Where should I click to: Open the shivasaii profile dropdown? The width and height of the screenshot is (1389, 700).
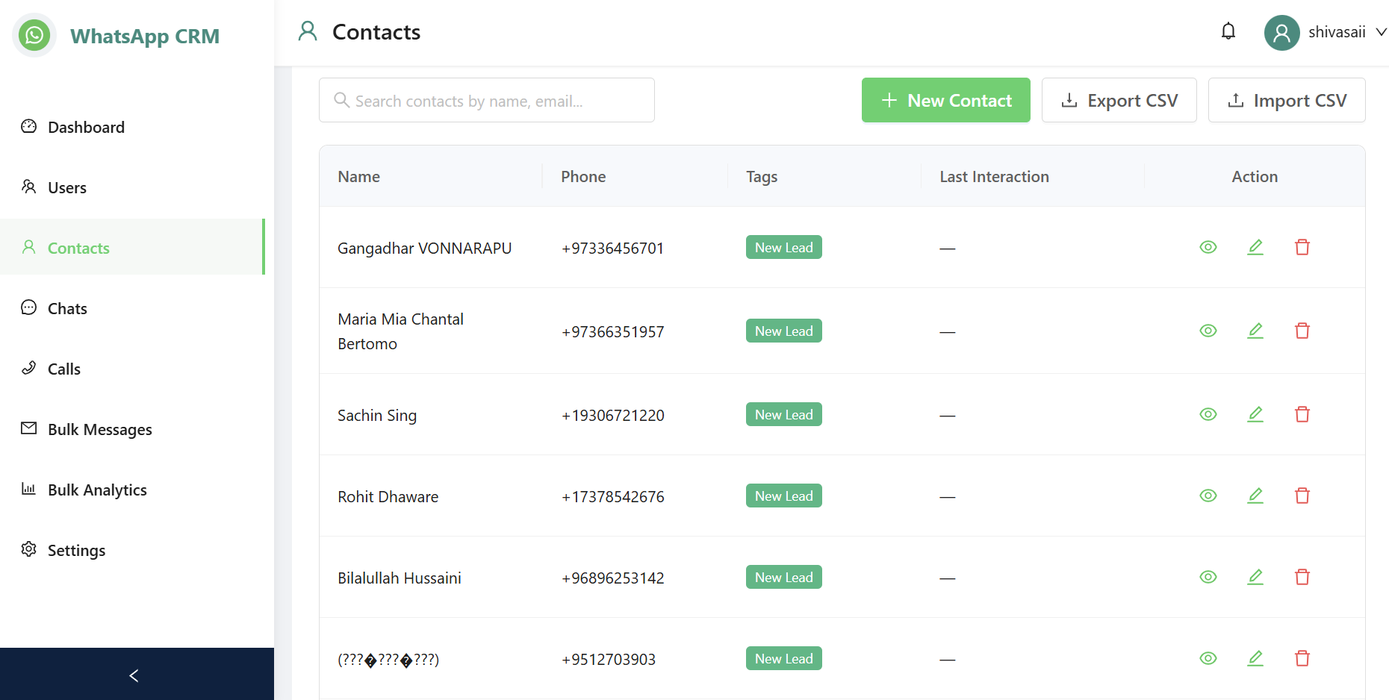[1326, 32]
